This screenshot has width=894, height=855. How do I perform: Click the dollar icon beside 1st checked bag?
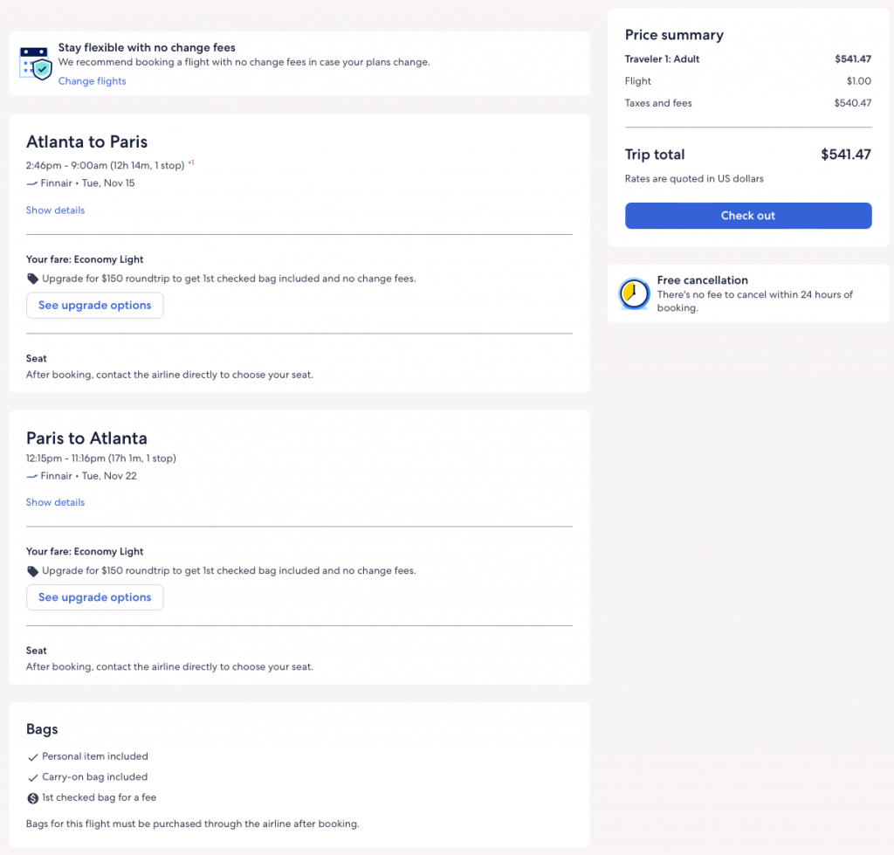pyautogui.click(x=33, y=797)
